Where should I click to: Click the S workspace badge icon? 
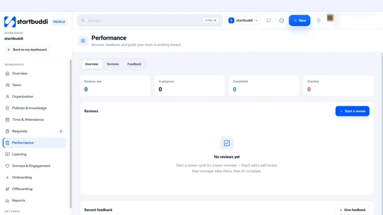[x=231, y=21]
